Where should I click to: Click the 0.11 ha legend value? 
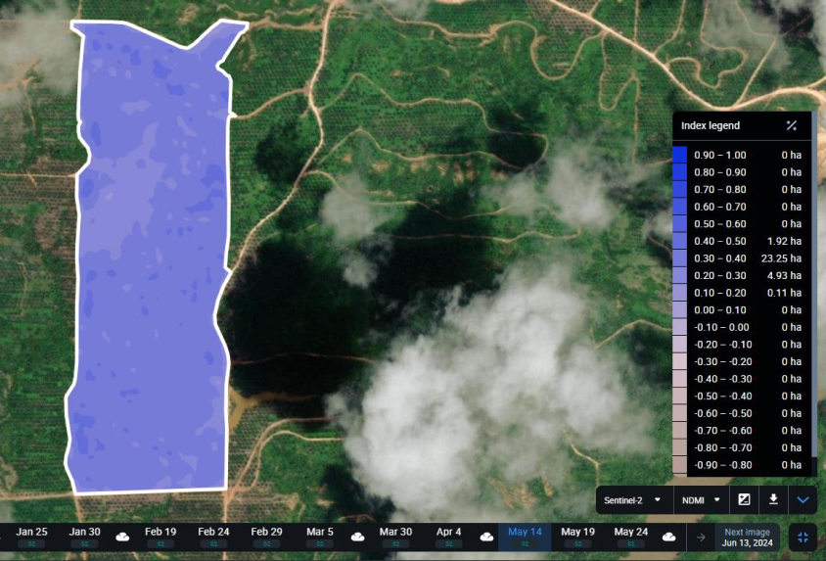point(784,293)
